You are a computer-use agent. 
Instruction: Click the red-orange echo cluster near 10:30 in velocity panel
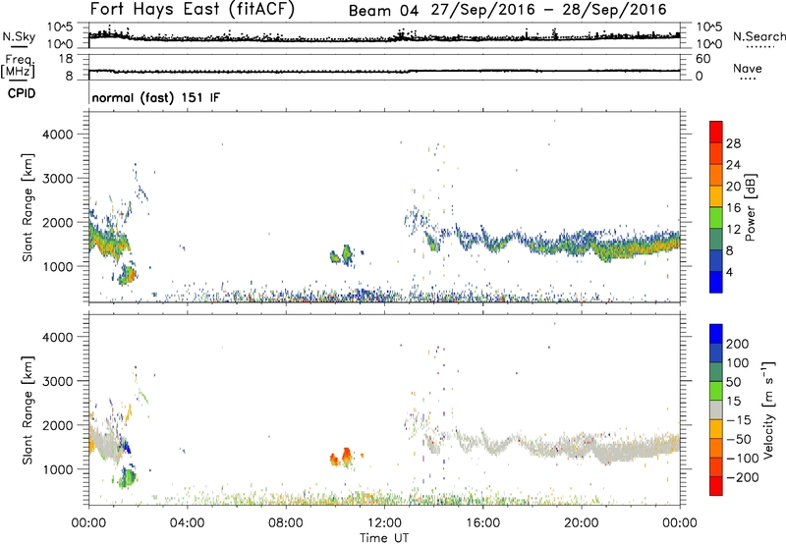[x=346, y=457]
